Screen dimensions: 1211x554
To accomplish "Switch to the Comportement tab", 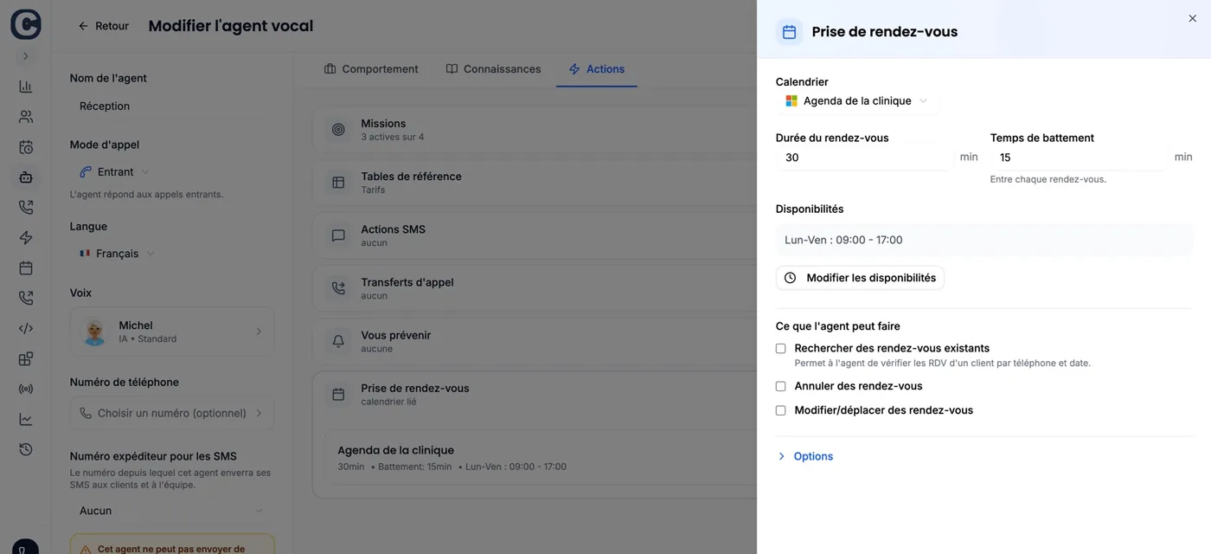I will pos(371,69).
